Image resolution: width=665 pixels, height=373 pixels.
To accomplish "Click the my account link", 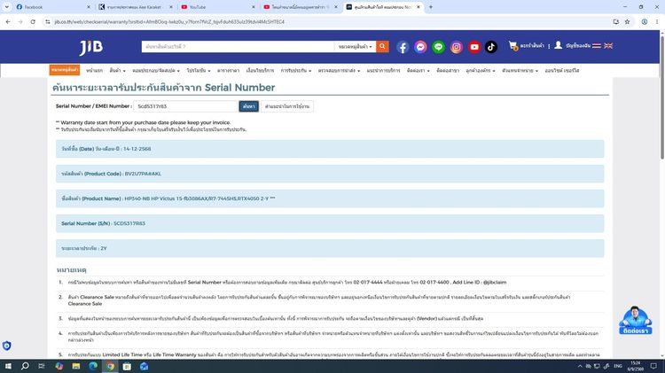I will 577,46.
